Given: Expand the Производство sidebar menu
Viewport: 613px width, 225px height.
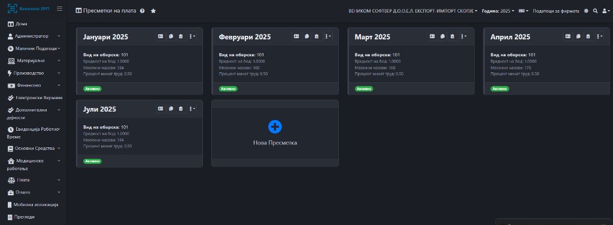Looking at the screenshot, I should tap(34, 73).
